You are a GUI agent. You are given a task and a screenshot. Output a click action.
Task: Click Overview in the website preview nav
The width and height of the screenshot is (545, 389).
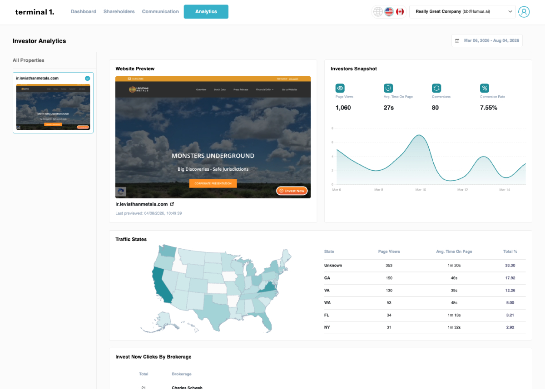click(201, 89)
